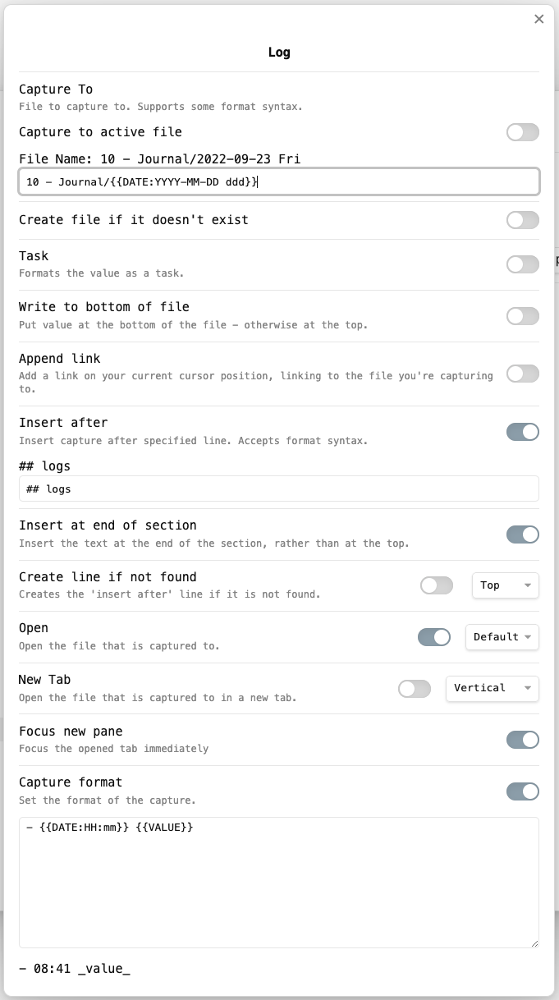Click the text area resize handle

pos(534,943)
